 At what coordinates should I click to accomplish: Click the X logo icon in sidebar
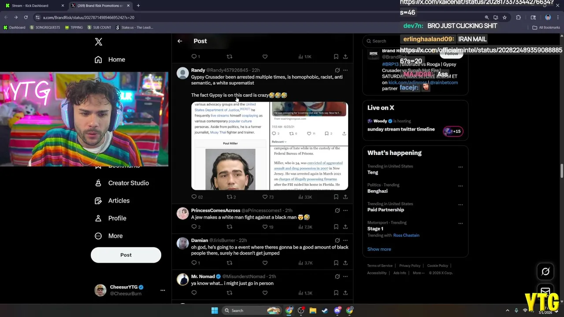click(x=99, y=42)
